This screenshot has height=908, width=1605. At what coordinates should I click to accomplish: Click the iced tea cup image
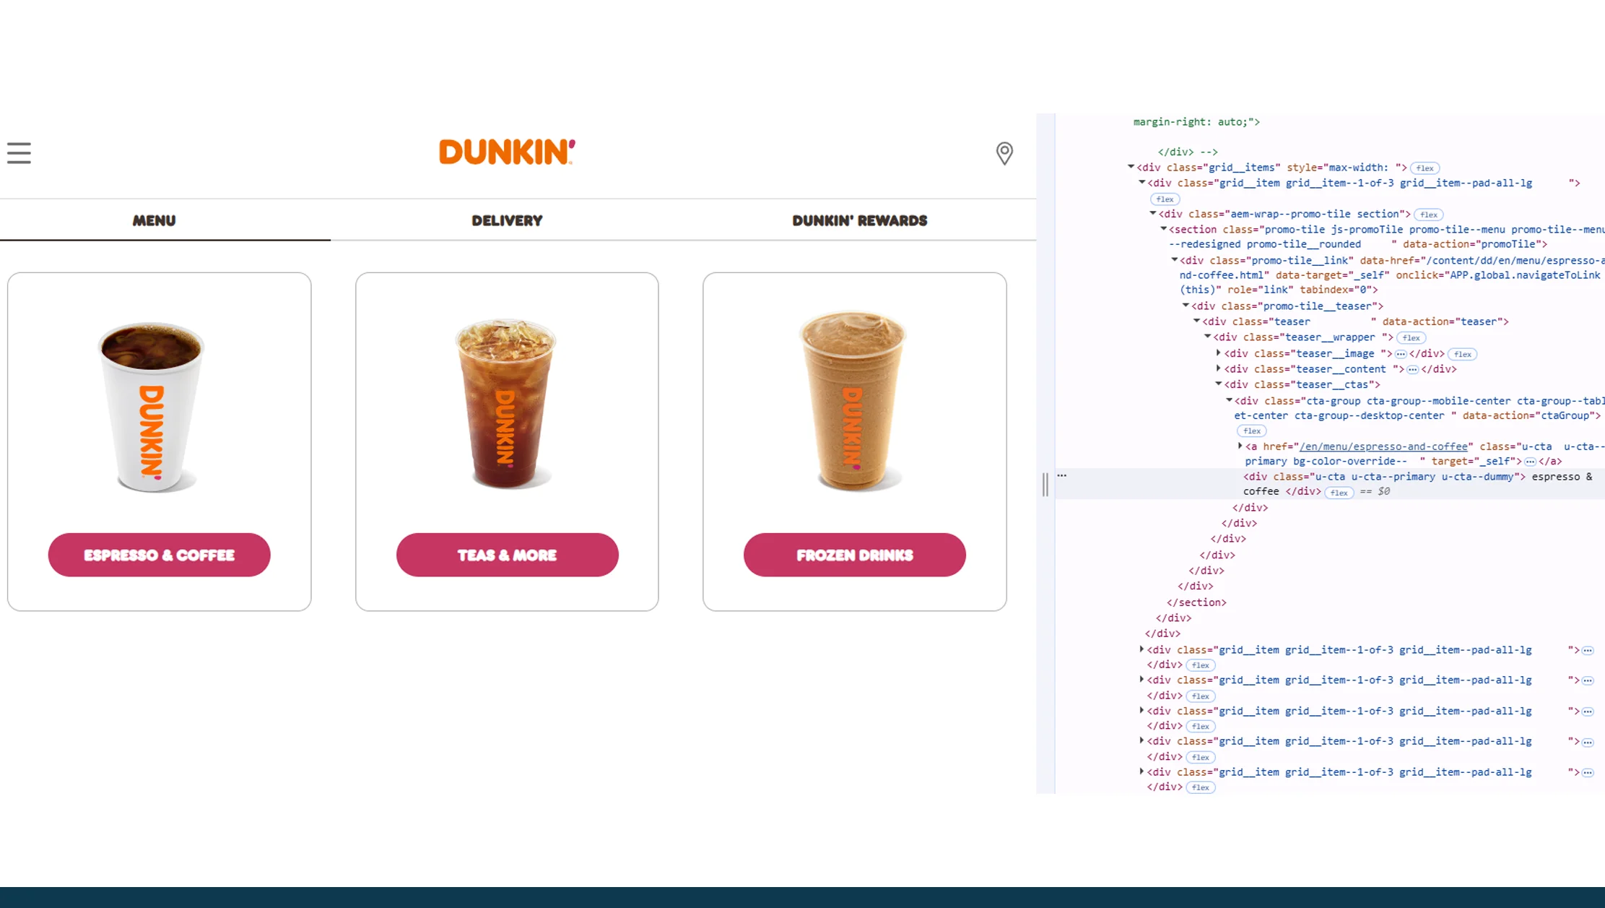505,403
